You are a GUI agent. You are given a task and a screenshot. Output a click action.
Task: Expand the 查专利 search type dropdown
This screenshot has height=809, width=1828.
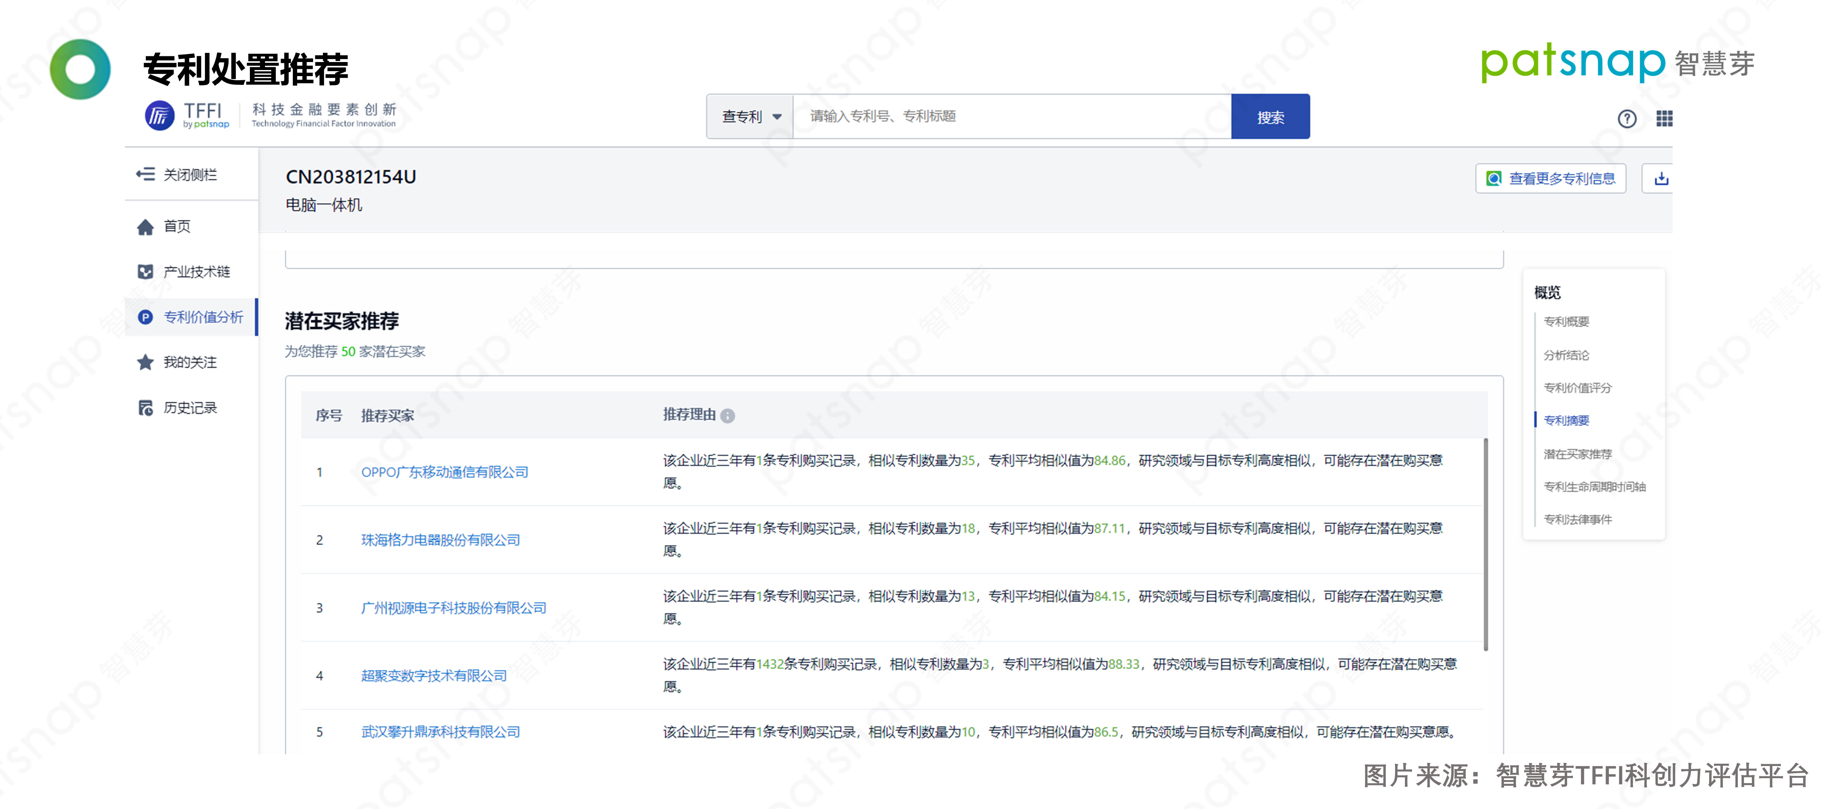[750, 117]
